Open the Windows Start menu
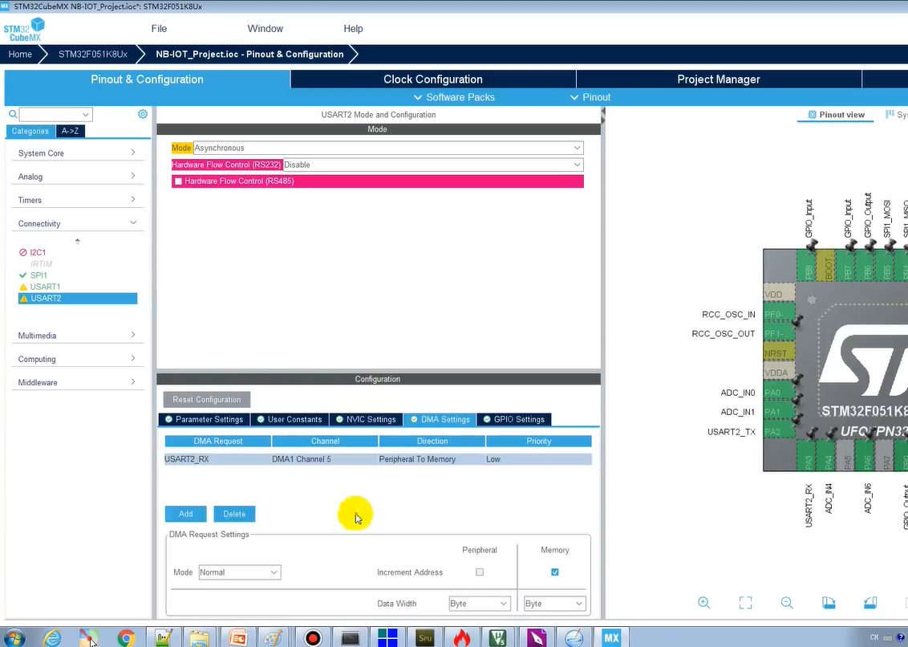The width and height of the screenshot is (908, 647). (13, 637)
